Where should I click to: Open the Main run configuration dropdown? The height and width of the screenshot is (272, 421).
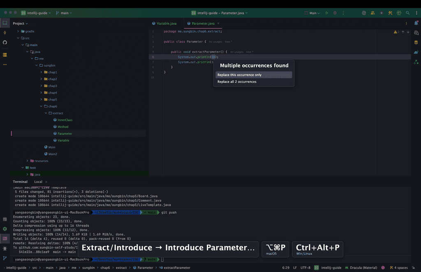(x=315, y=13)
